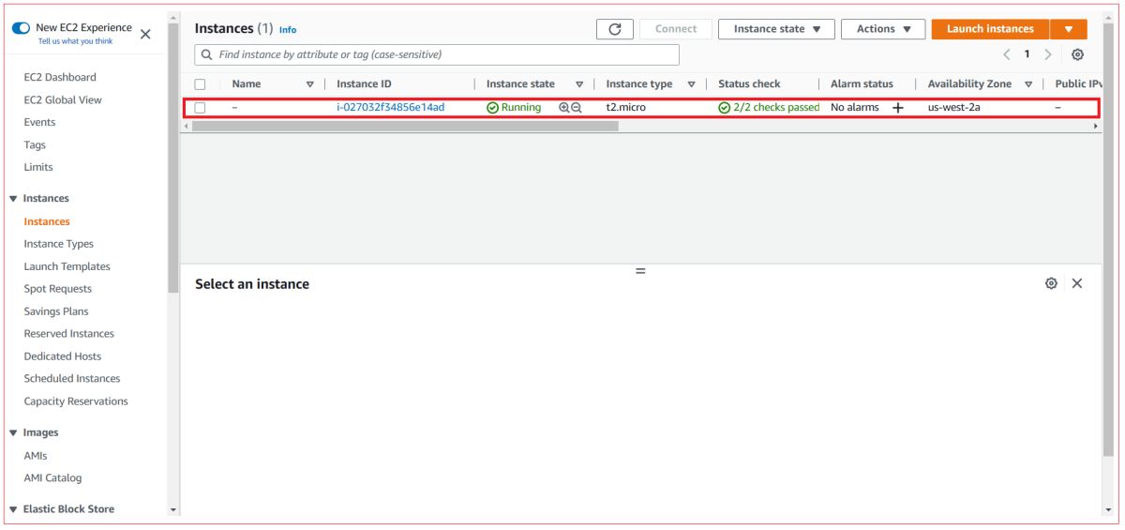Viewport: 1125px width, 530px height.
Task: Close the New EC2 Experience banner
Action: (x=145, y=34)
